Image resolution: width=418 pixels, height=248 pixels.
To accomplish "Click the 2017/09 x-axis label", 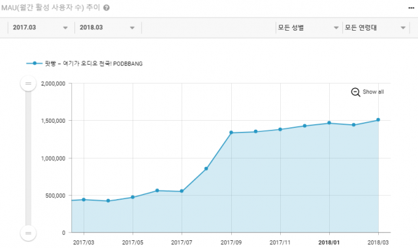I will point(231,243).
